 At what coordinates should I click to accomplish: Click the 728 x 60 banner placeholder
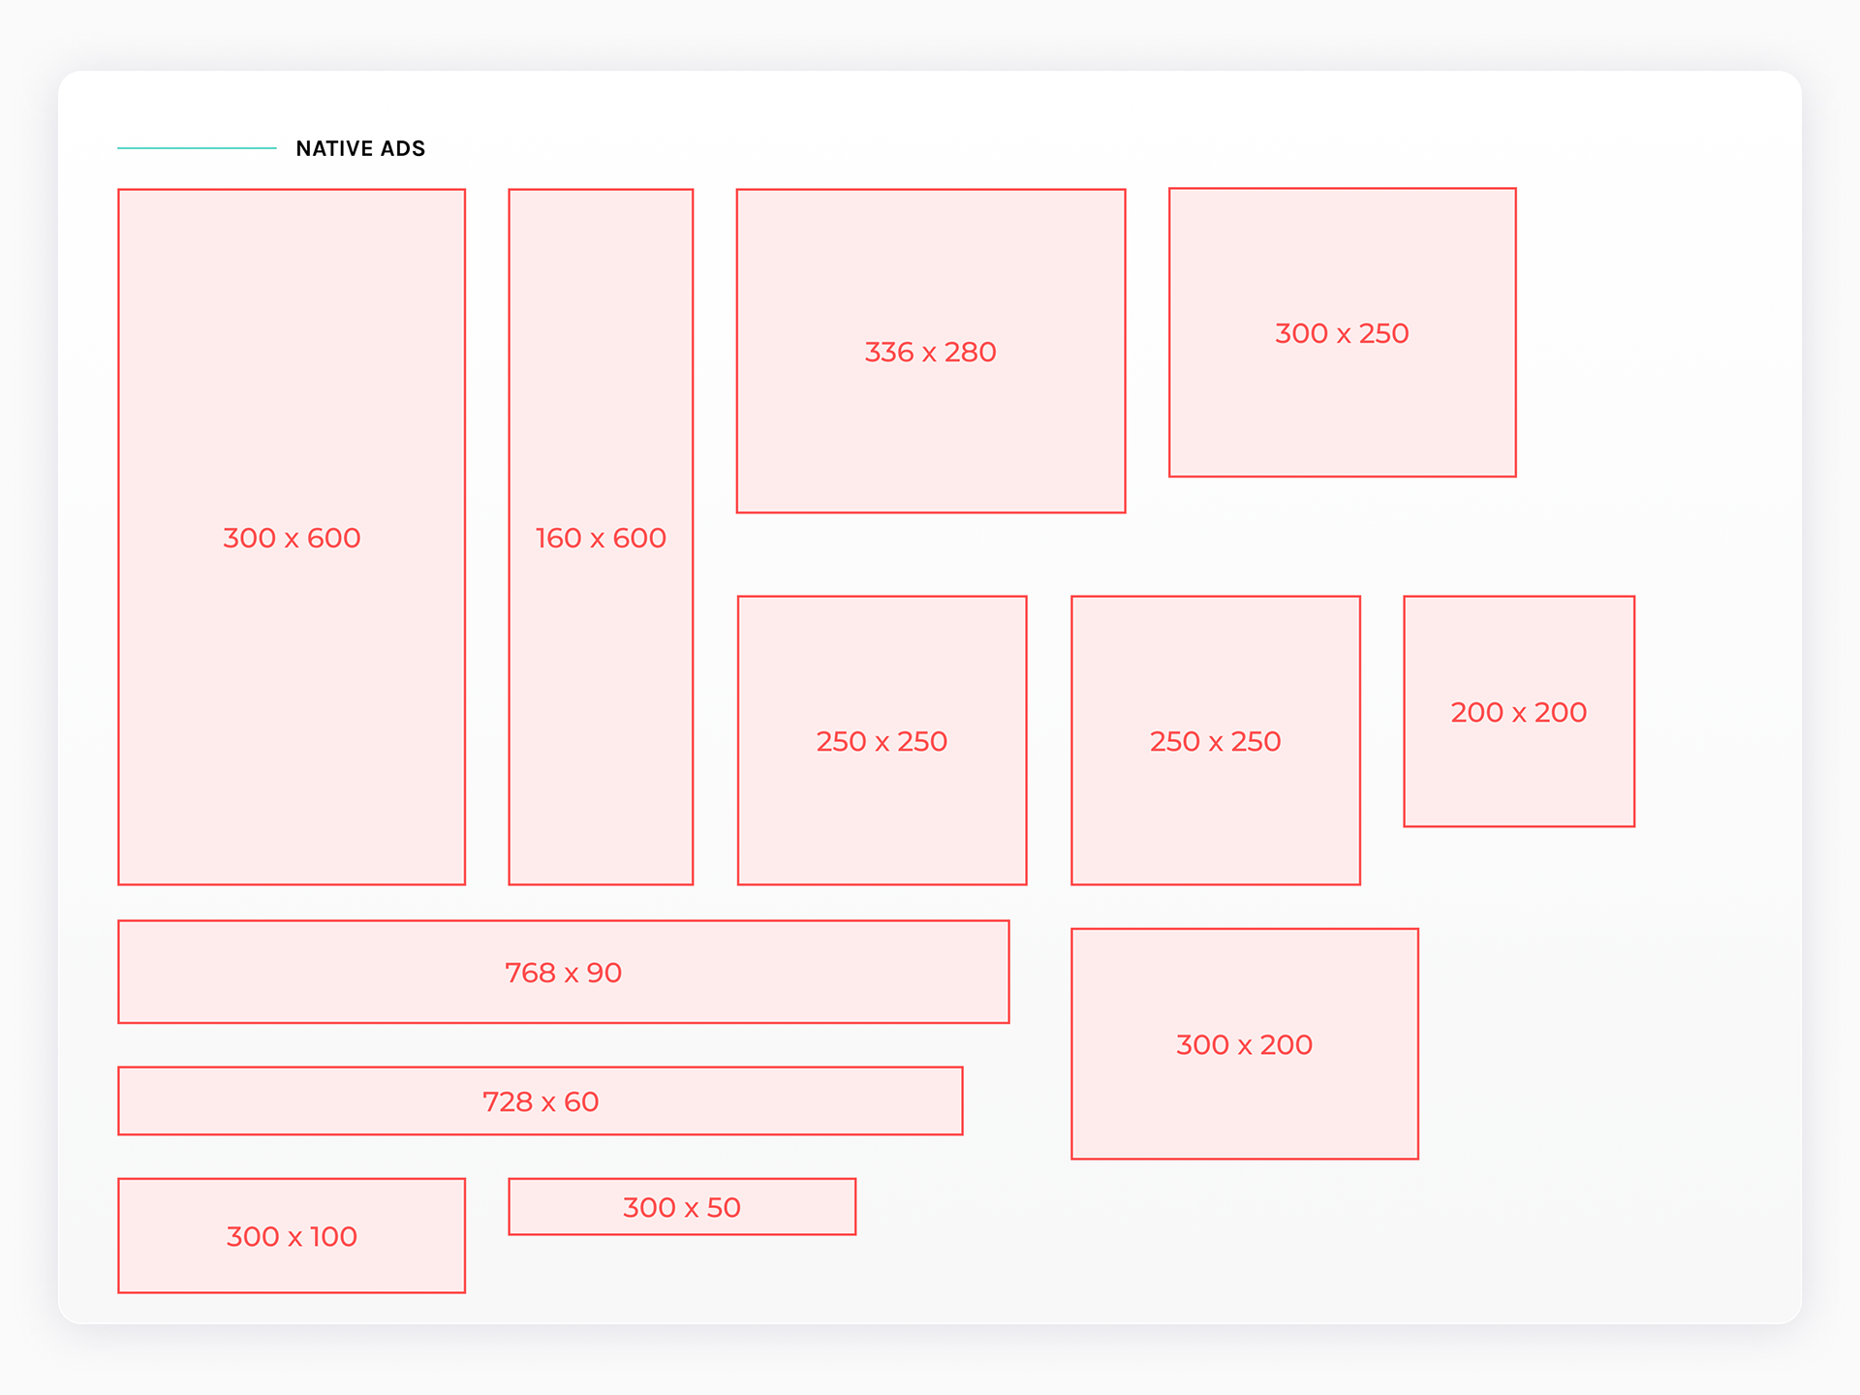point(541,1100)
